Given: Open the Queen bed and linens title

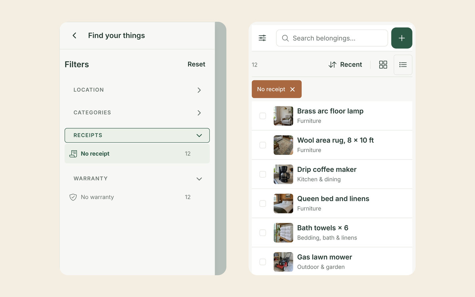Looking at the screenshot, I should pyautogui.click(x=333, y=199).
